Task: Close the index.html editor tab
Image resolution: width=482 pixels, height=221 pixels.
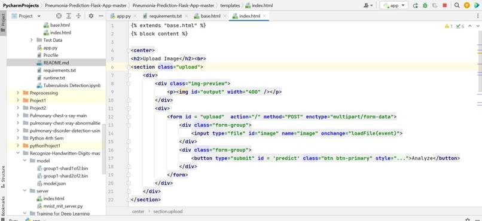Action: pyautogui.click(x=264, y=16)
